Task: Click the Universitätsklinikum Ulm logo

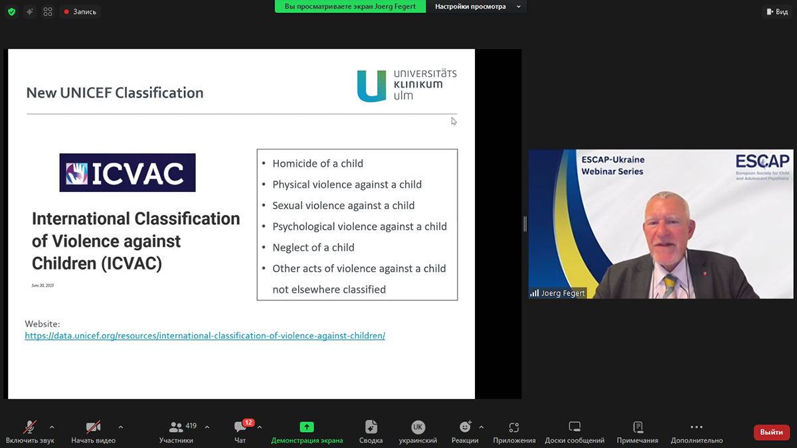Action: point(406,86)
